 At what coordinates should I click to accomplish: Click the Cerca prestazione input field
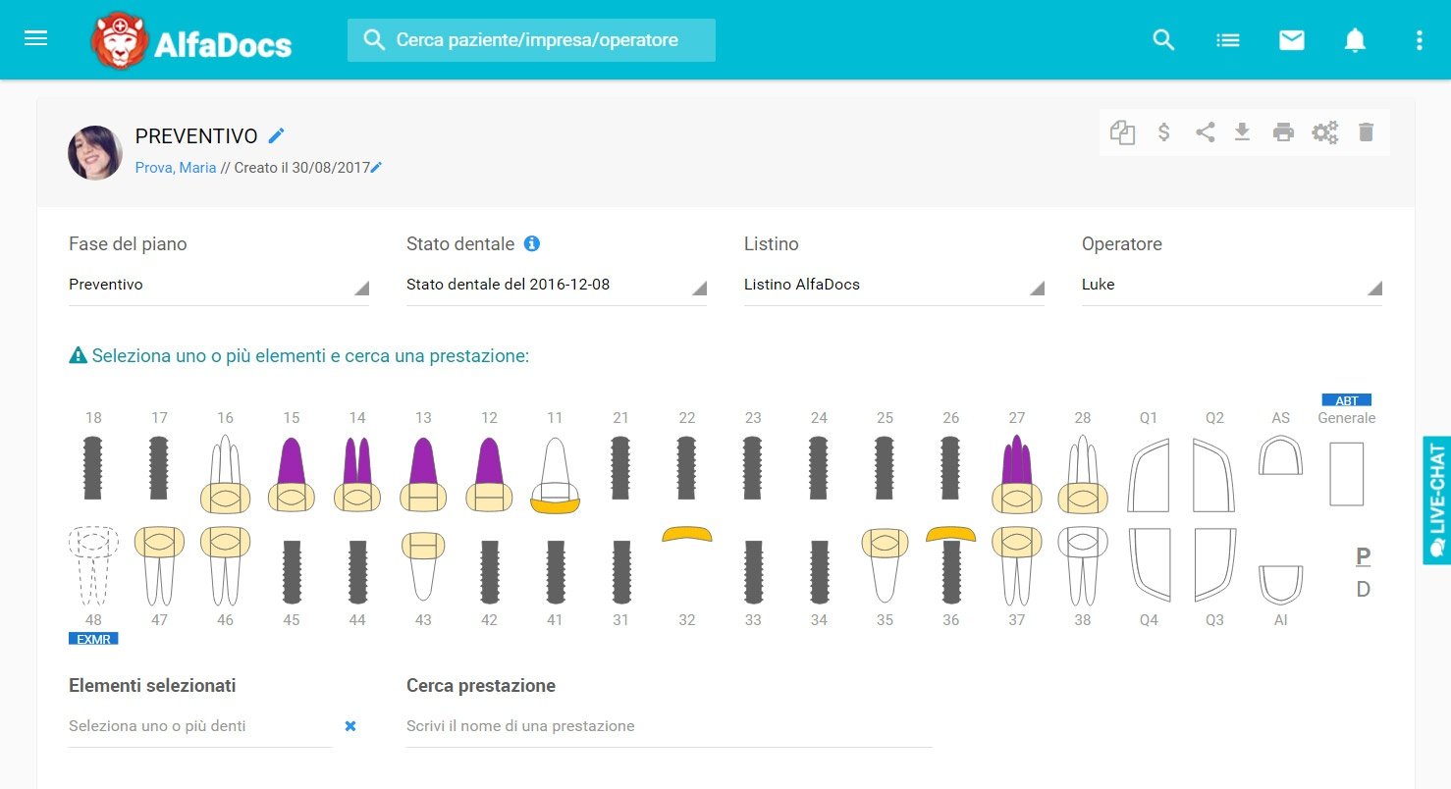(x=668, y=726)
